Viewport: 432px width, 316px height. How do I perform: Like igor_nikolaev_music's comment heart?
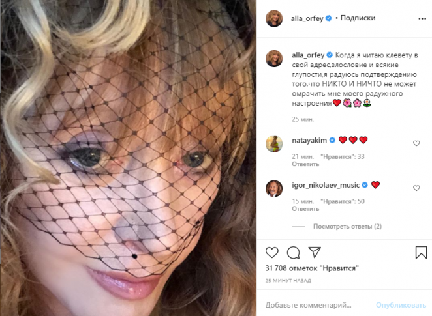[x=416, y=188]
